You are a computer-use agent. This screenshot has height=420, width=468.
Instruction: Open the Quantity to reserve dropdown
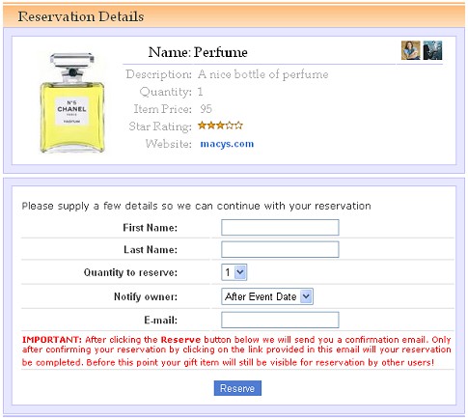click(234, 272)
